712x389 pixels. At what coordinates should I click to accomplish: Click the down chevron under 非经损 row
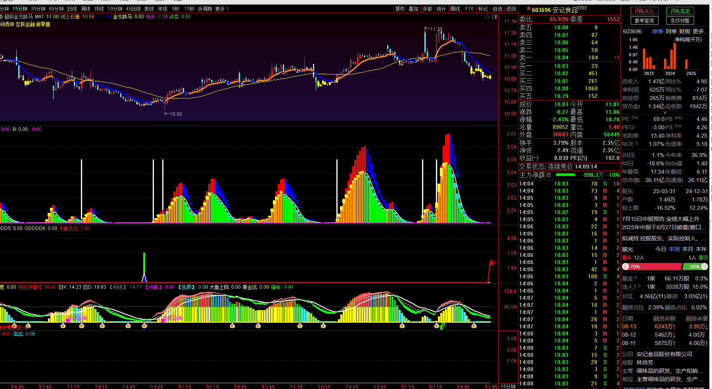click(665, 113)
